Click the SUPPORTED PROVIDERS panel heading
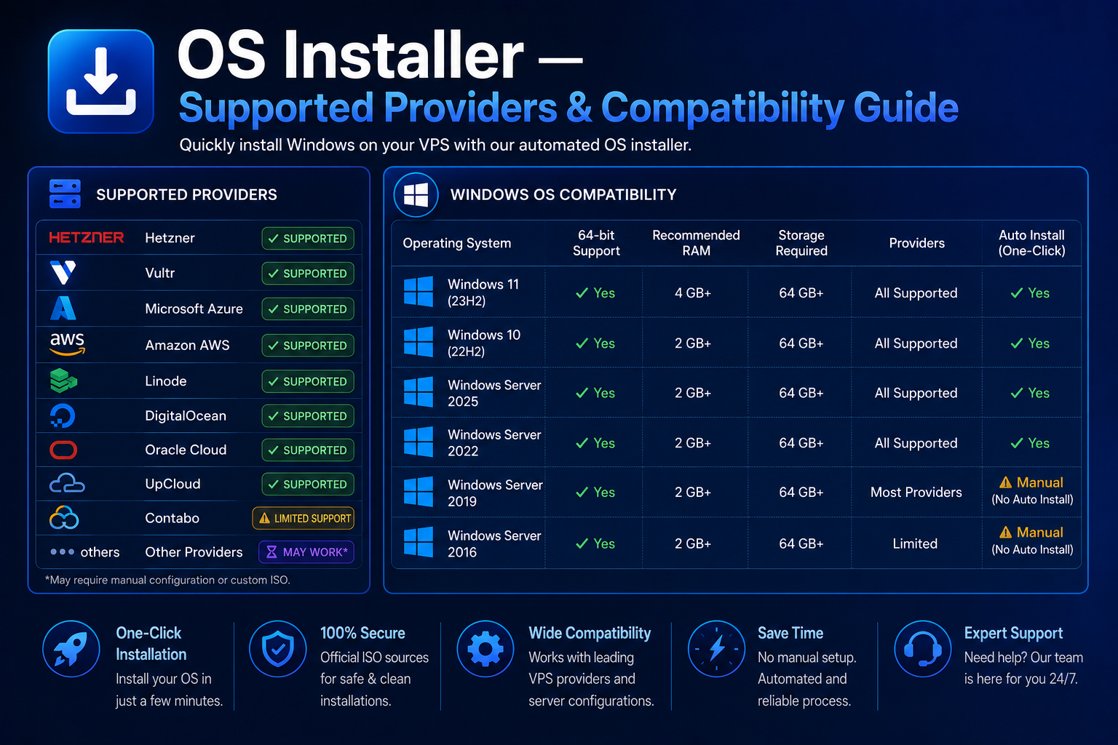 [187, 195]
